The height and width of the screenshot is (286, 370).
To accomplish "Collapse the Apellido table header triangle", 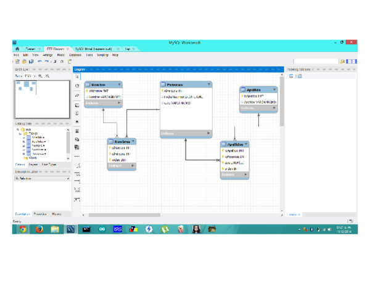I will 274,89.
